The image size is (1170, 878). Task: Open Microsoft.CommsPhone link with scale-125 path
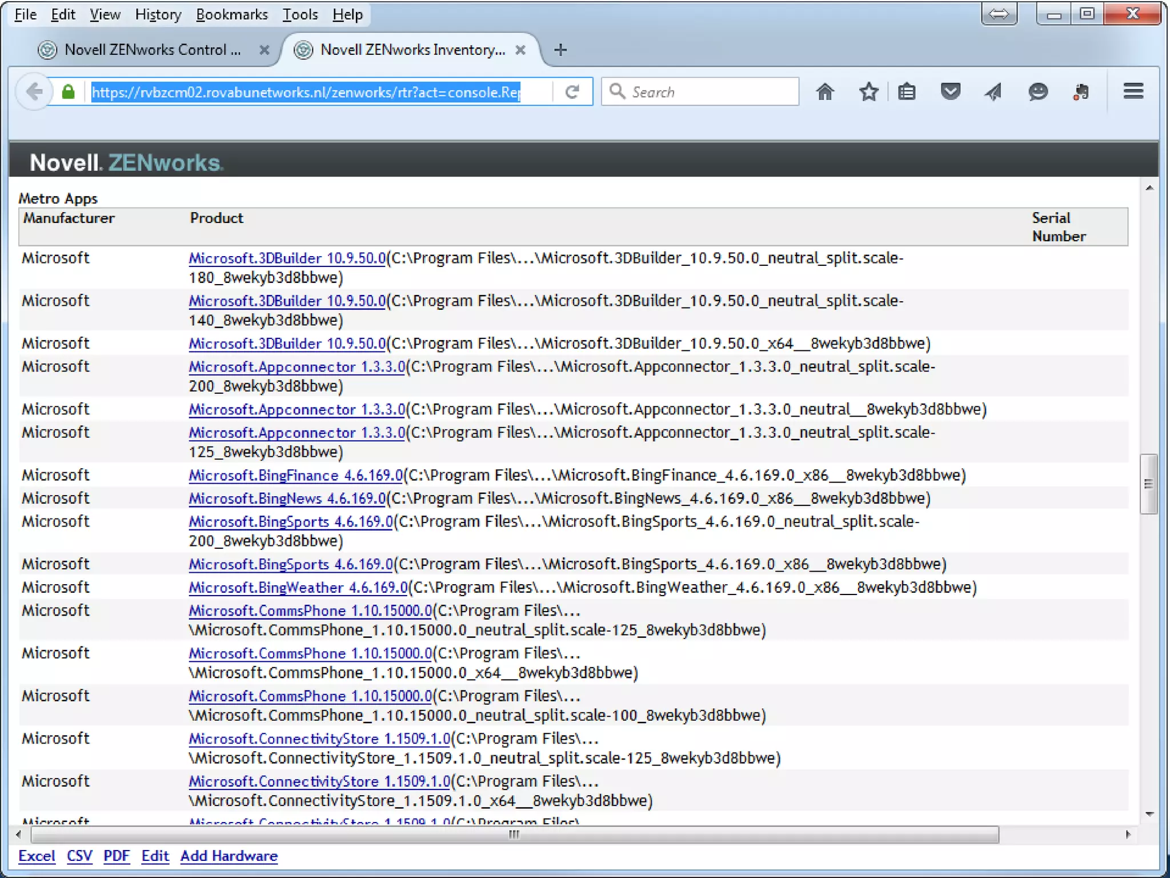tap(310, 610)
